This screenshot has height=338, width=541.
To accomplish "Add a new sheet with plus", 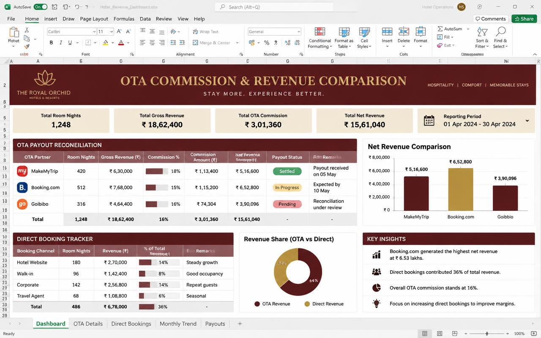I will (x=240, y=324).
